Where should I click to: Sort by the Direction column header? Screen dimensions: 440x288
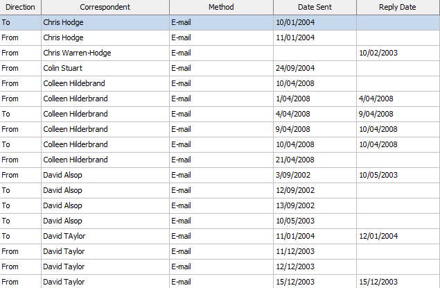coord(20,7)
